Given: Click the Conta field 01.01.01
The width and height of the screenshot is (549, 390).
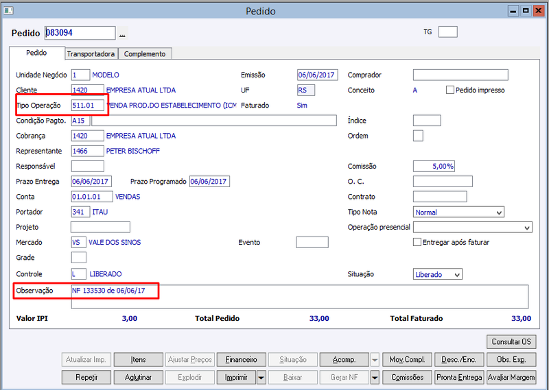Looking at the screenshot, I should tap(92, 197).
